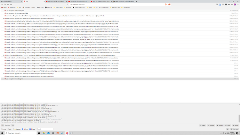Select the 'ActionView::Template::Error' log row
The width and height of the screenshot is (240, 135).
pos(120,16)
